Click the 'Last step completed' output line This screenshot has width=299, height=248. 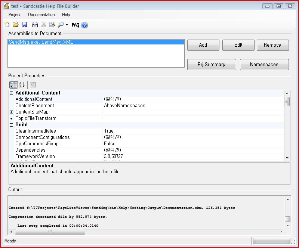coord(58,226)
